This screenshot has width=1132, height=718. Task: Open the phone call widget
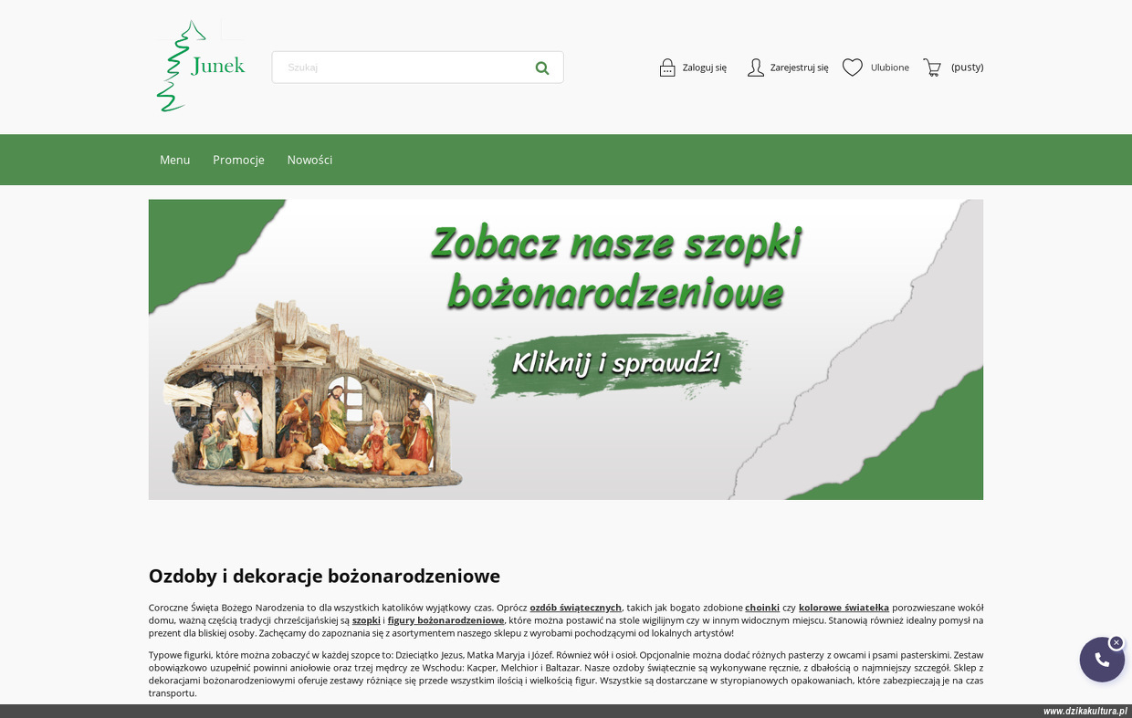coord(1102,660)
